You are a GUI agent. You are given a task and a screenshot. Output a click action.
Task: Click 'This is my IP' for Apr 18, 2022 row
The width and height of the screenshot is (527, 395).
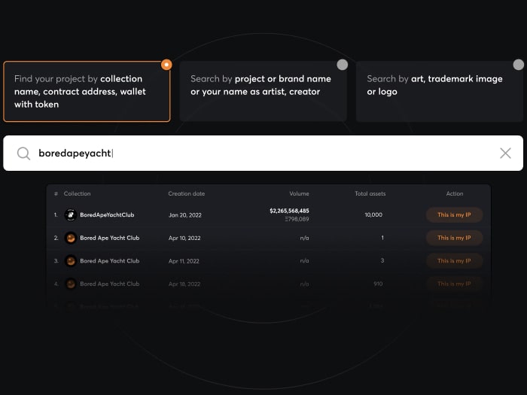[455, 284]
